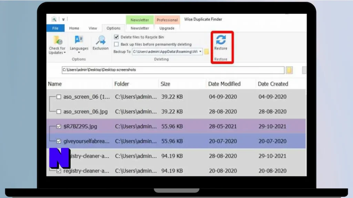Screen dimensions: 353x198
Task: Click the Desktop screenshots path field
Action: (x=173, y=70)
